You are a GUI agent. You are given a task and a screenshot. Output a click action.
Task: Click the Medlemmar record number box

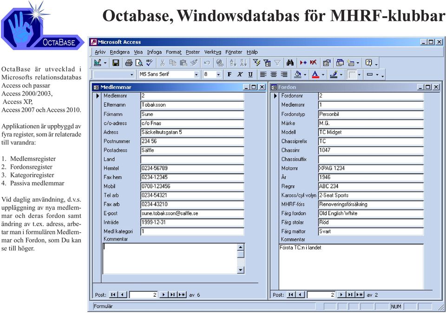tap(144, 294)
